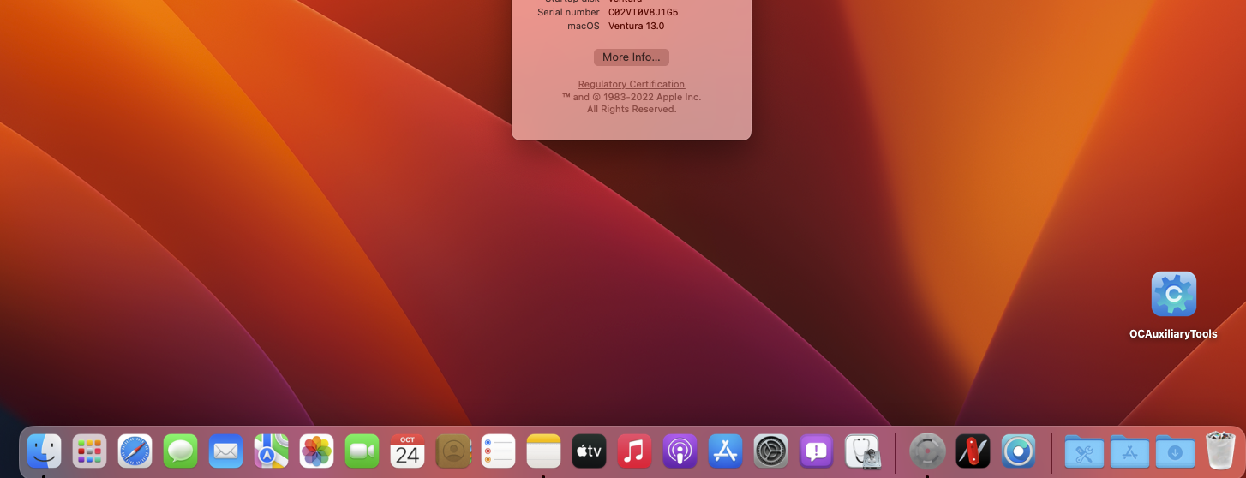Open the Applications folder stack in Dock
The width and height of the screenshot is (1246, 478).
(1129, 451)
